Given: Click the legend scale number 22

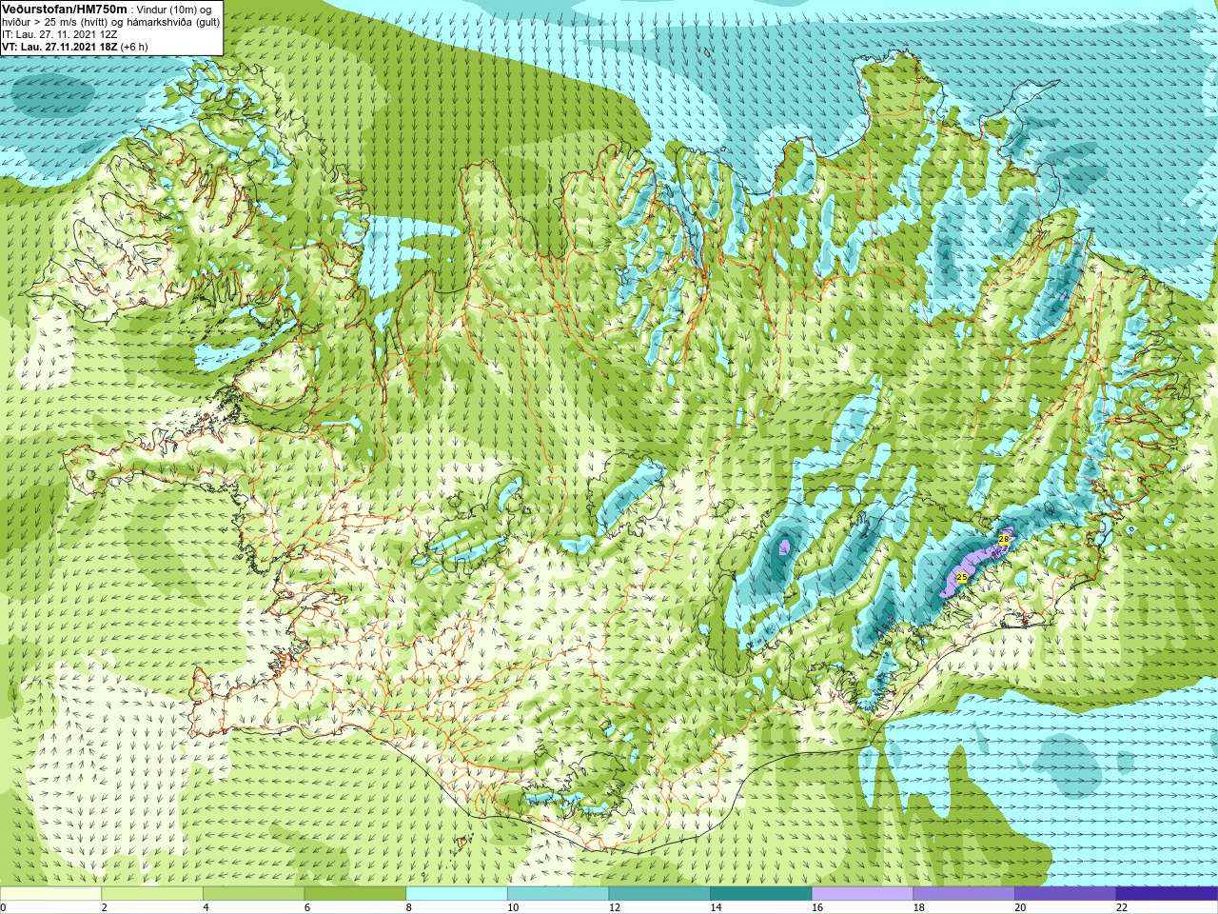Looking at the screenshot, I should (x=1122, y=907).
